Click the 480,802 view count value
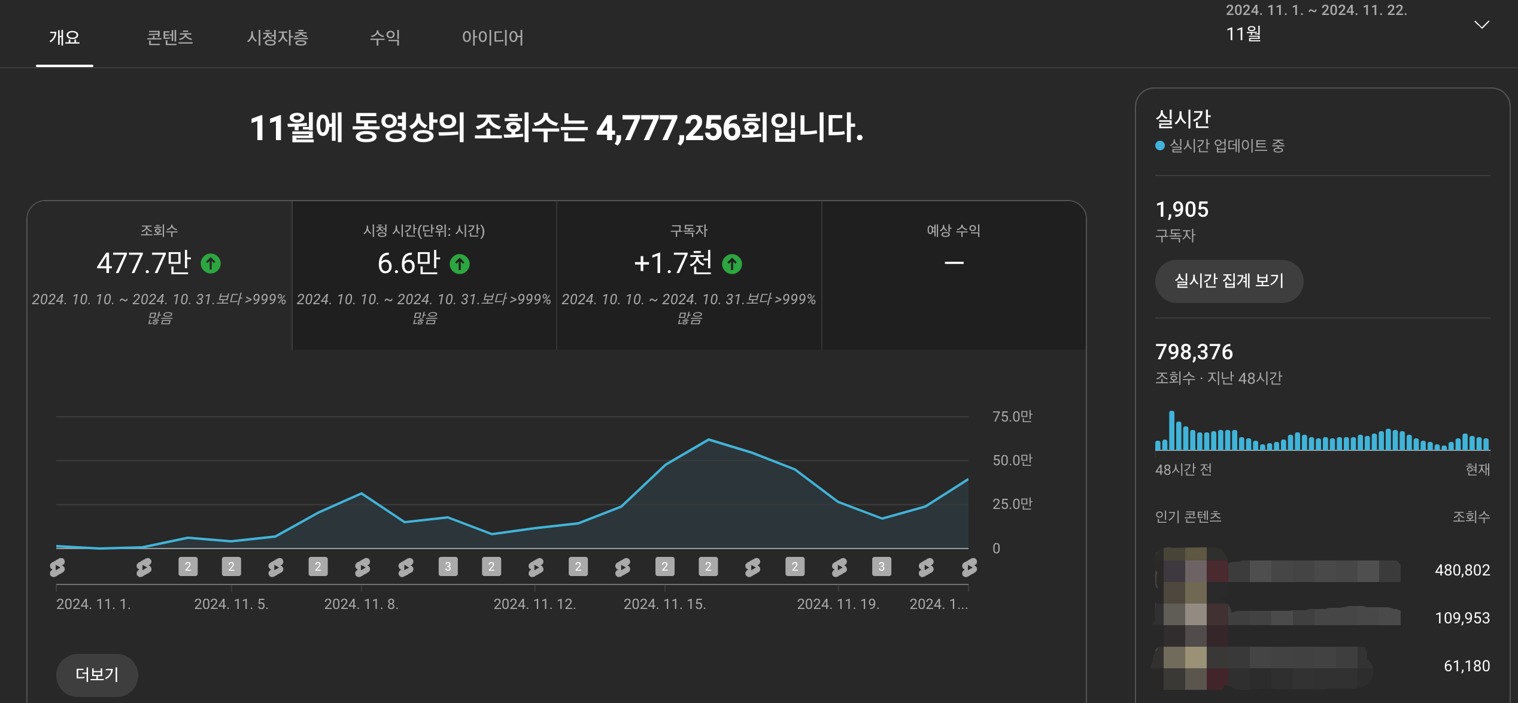Screen dimensions: 1518x703 (x=1462, y=570)
